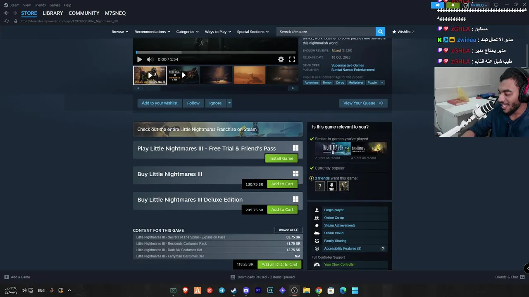Click the Windows platform icon on Free Trial row
The height and width of the screenshot is (297, 529).
pos(295,148)
